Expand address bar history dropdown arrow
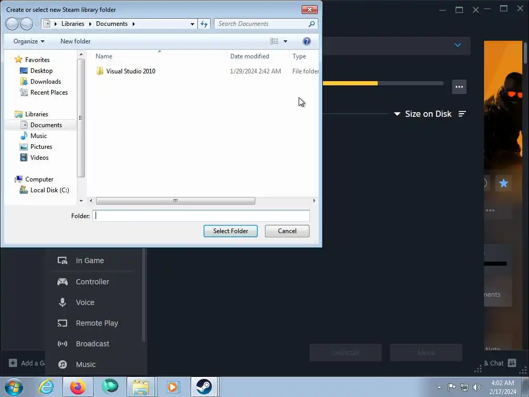 [192, 24]
